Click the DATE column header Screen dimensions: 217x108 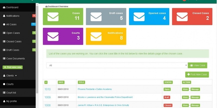(61, 82)
